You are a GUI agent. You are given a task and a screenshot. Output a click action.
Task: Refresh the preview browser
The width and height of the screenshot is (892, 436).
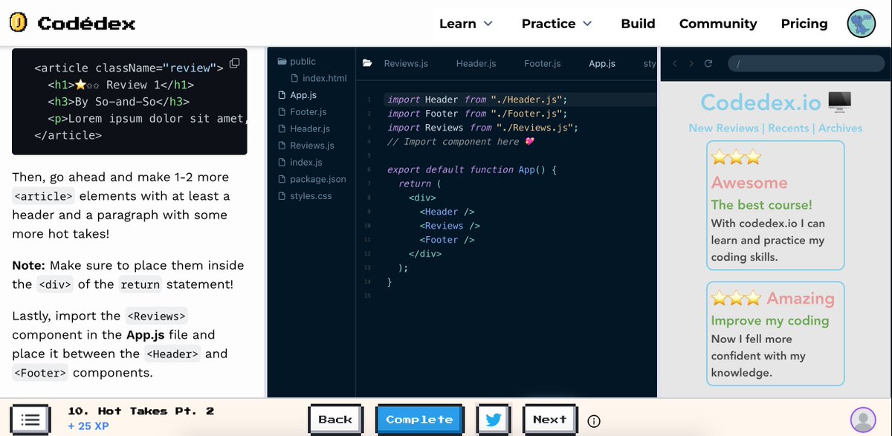click(x=708, y=64)
